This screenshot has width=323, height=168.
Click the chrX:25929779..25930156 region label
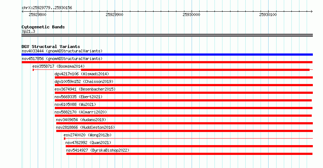pyautogui.click(x=47, y=8)
